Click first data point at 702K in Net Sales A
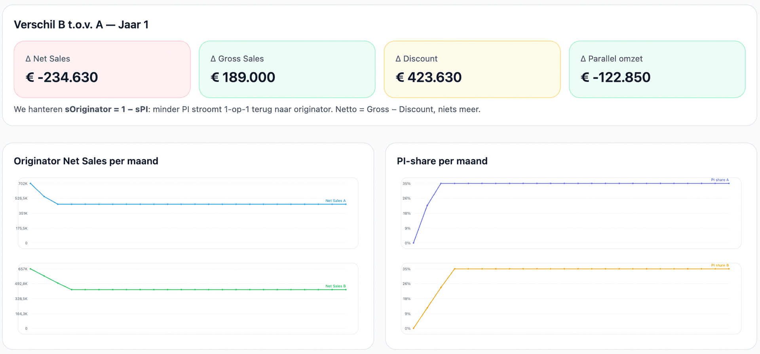The height and width of the screenshot is (354, 760). 30,183
